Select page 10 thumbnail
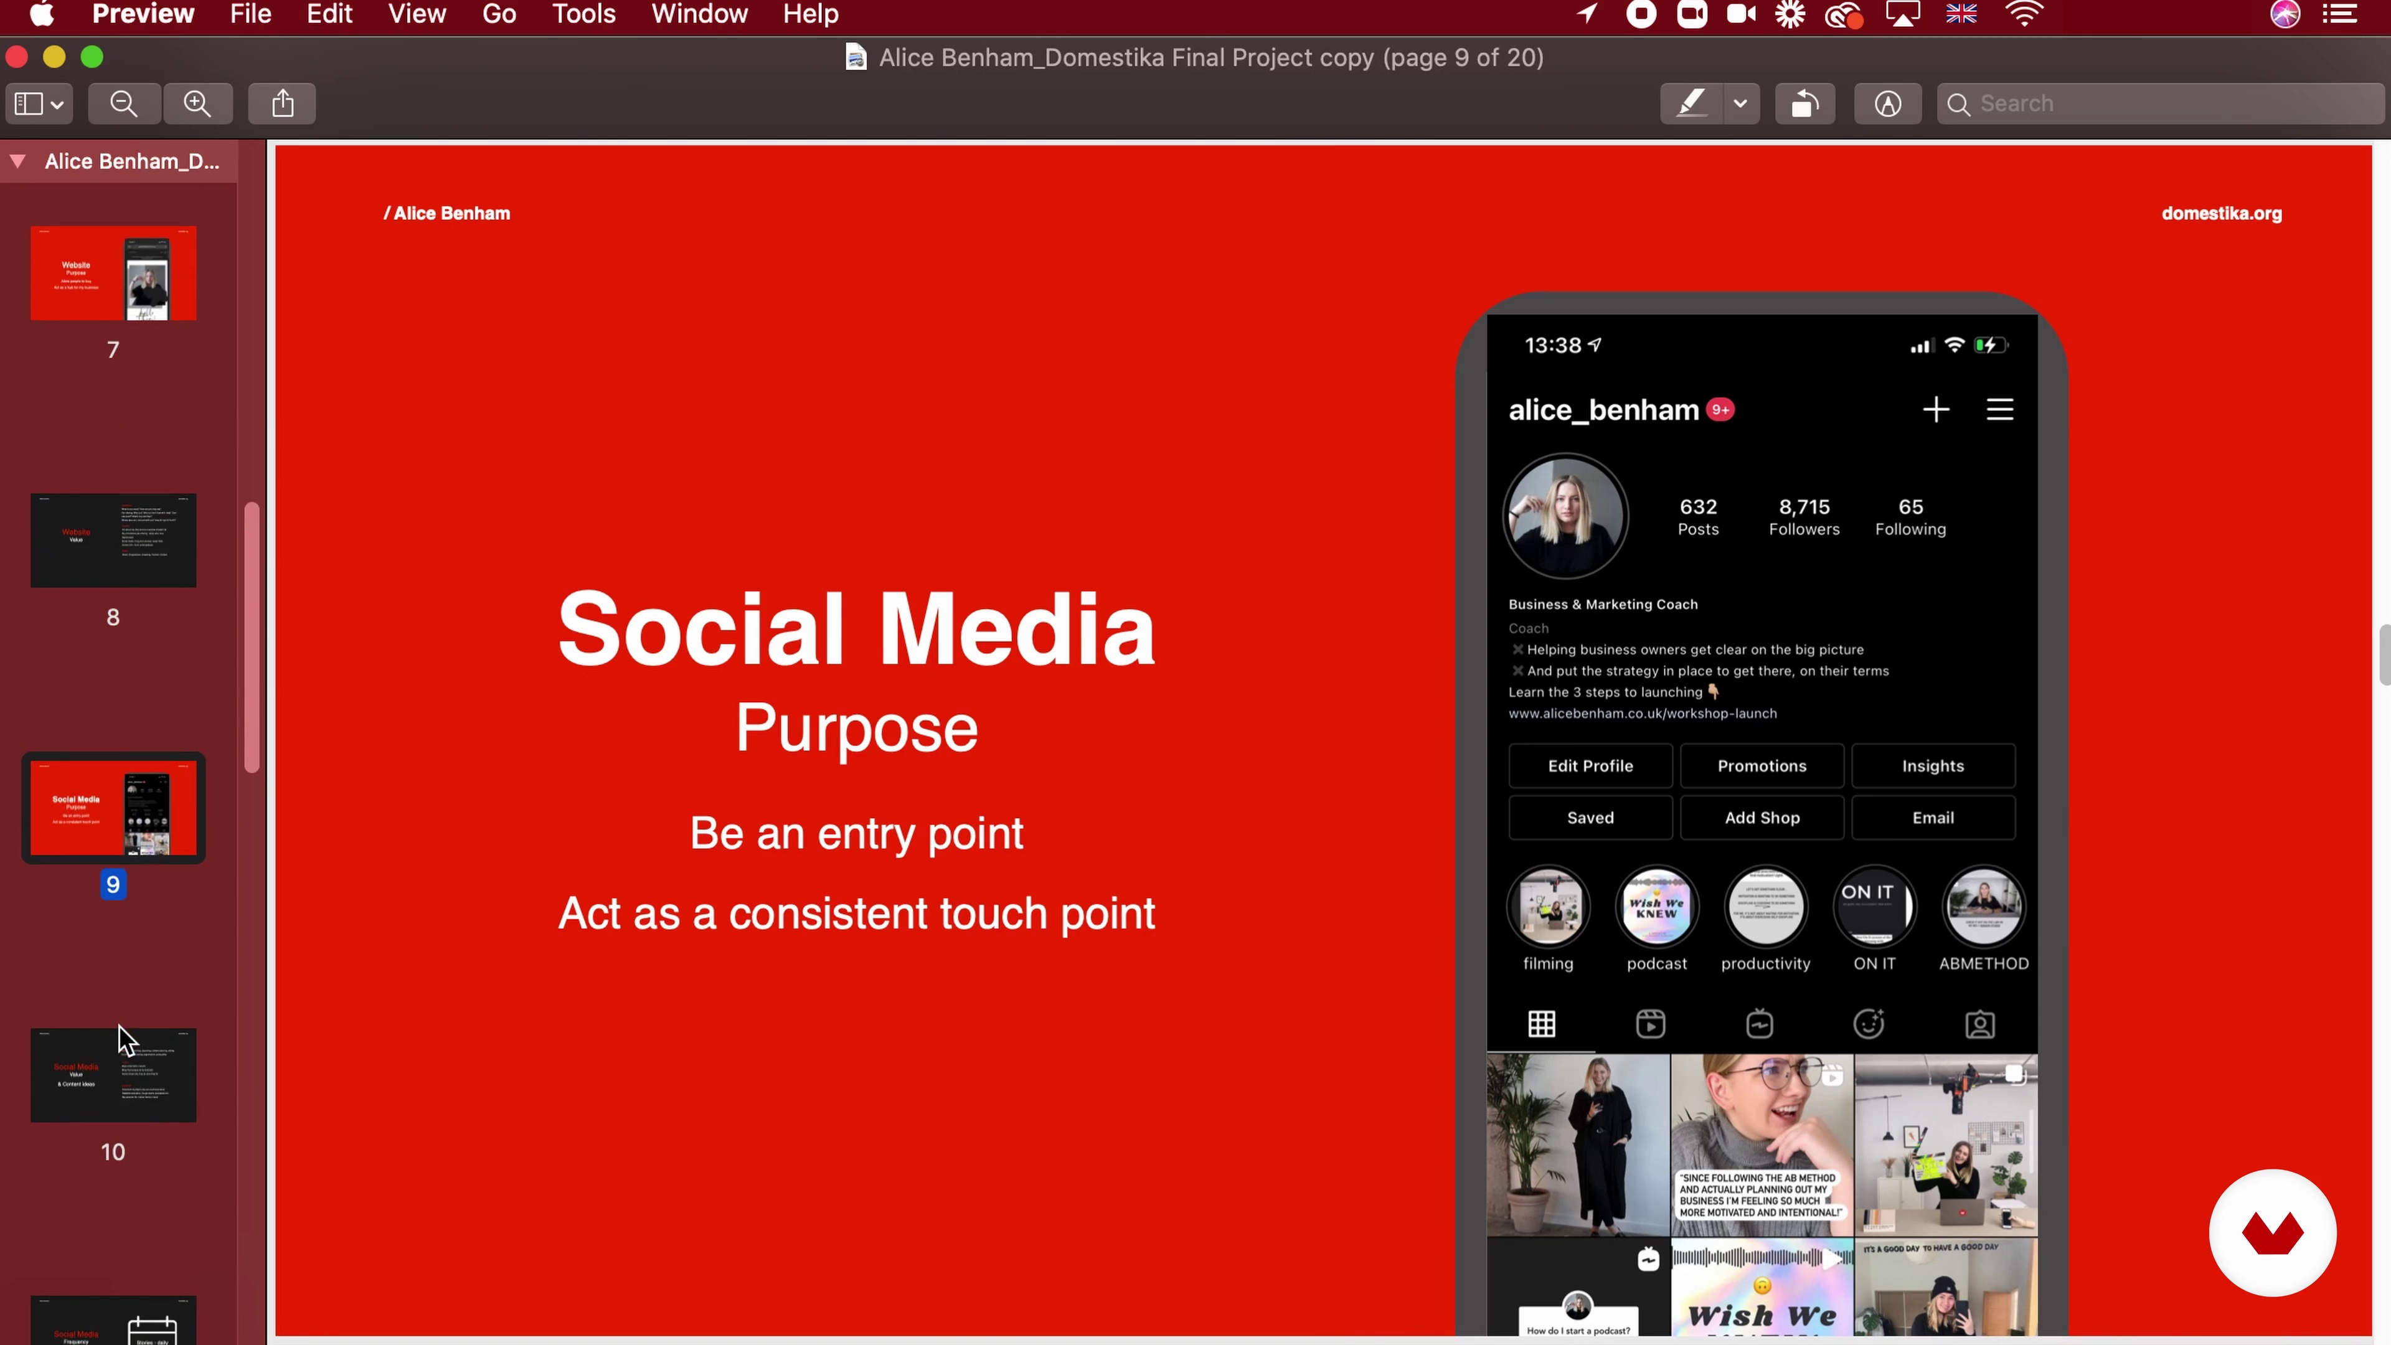2391x1345 pixels. tap(113, 1075)
